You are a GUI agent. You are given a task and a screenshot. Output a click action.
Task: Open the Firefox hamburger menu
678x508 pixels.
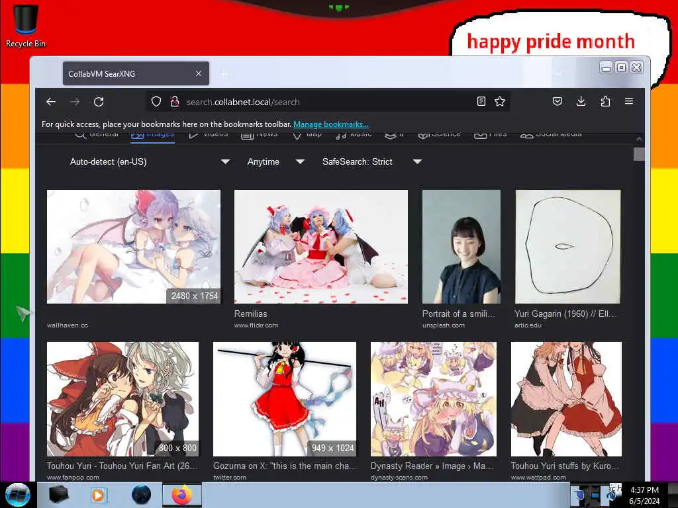pyautogui.click(x=629, y=101)
